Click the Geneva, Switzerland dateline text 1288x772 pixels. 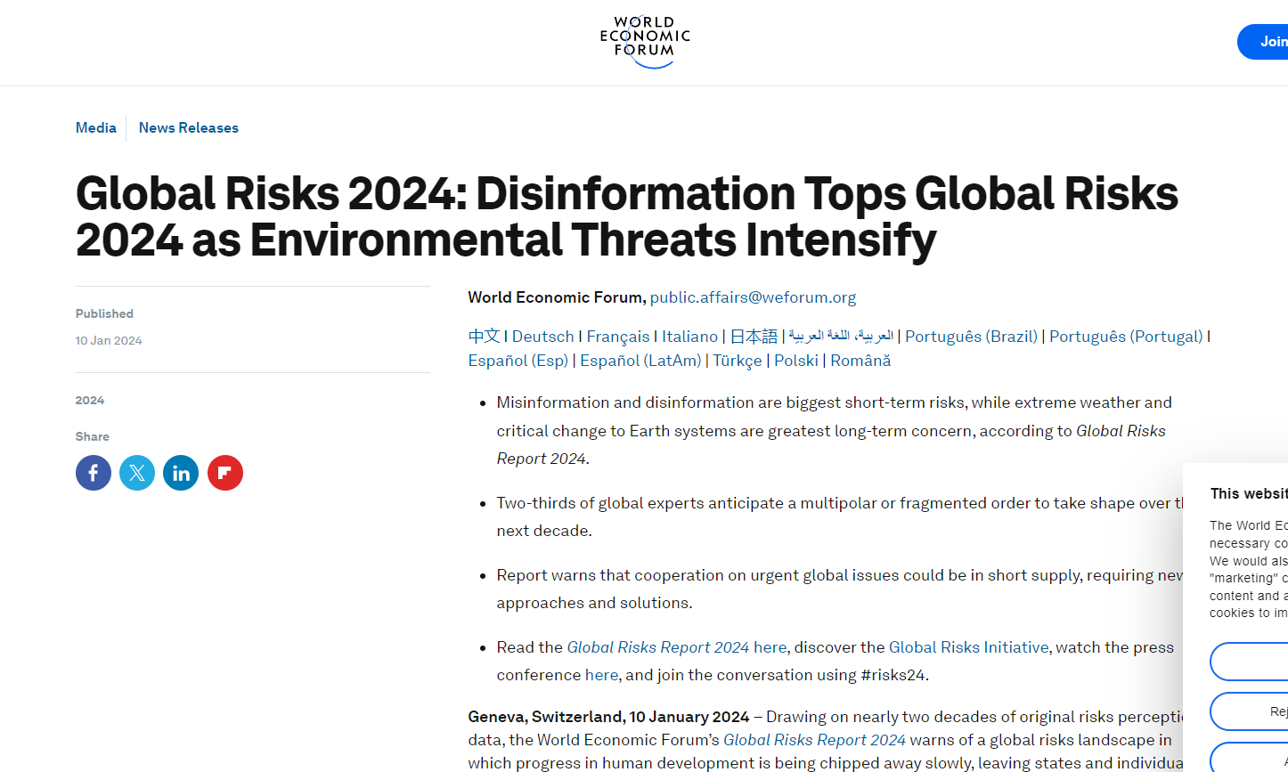coord(608,717)
